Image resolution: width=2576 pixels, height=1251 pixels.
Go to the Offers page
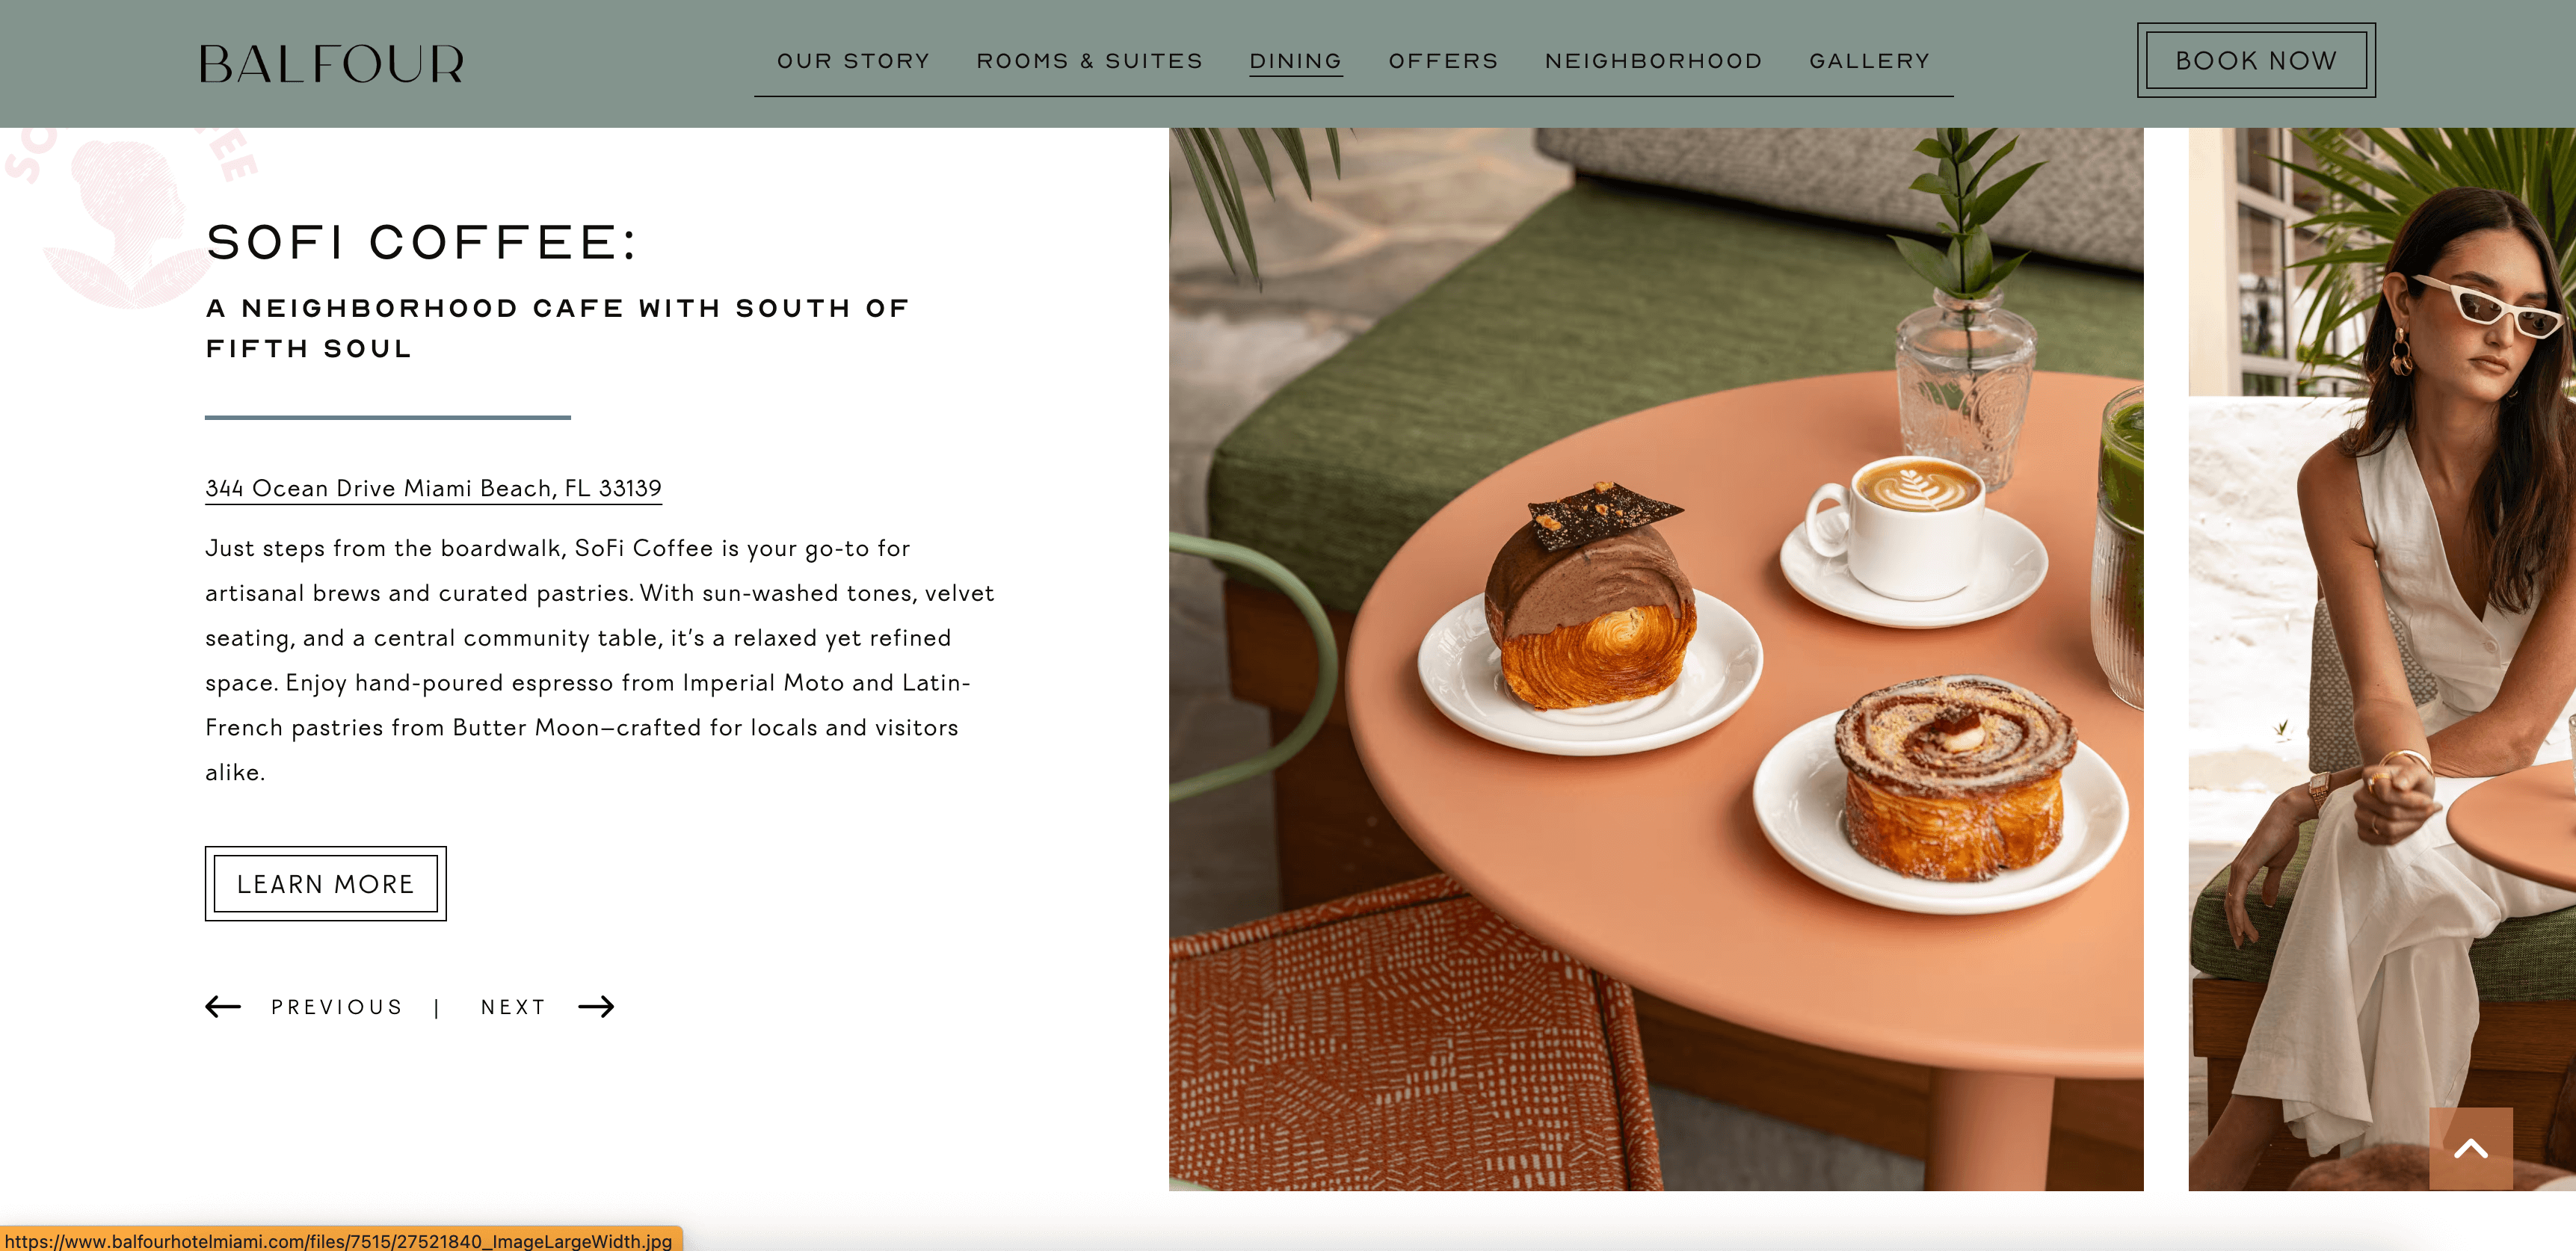pyautogui.click(x=1443, y=61)
